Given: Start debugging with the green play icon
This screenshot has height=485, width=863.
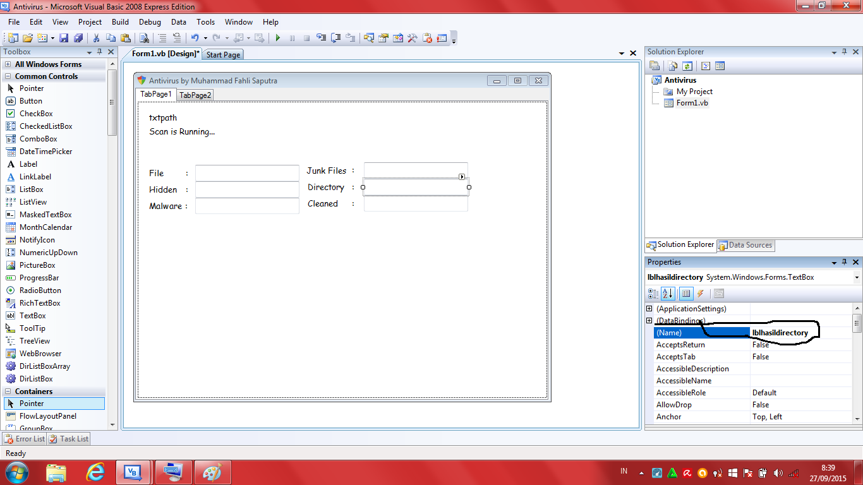Looking at the screenshot, I should 277,38.
